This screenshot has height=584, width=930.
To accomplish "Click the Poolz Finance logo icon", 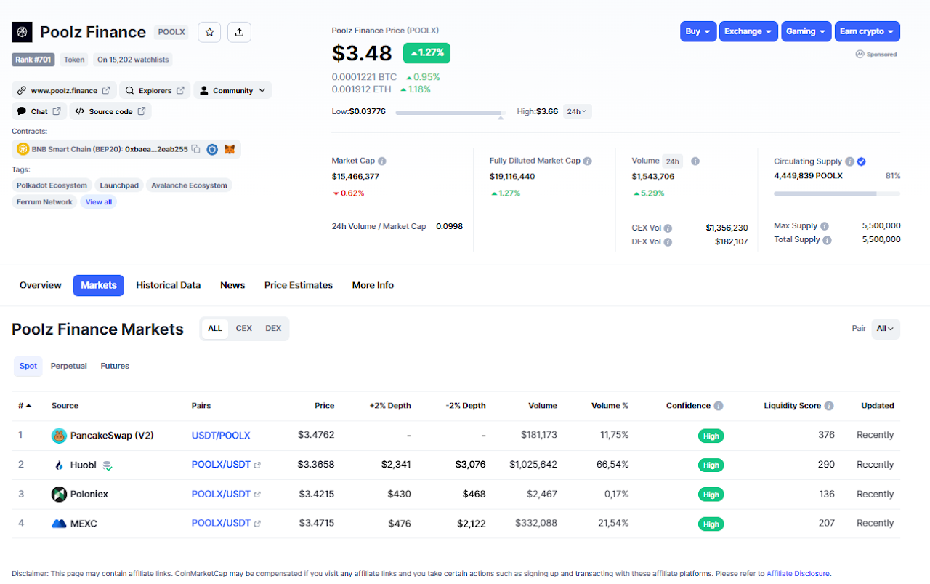I will point(22,32).
